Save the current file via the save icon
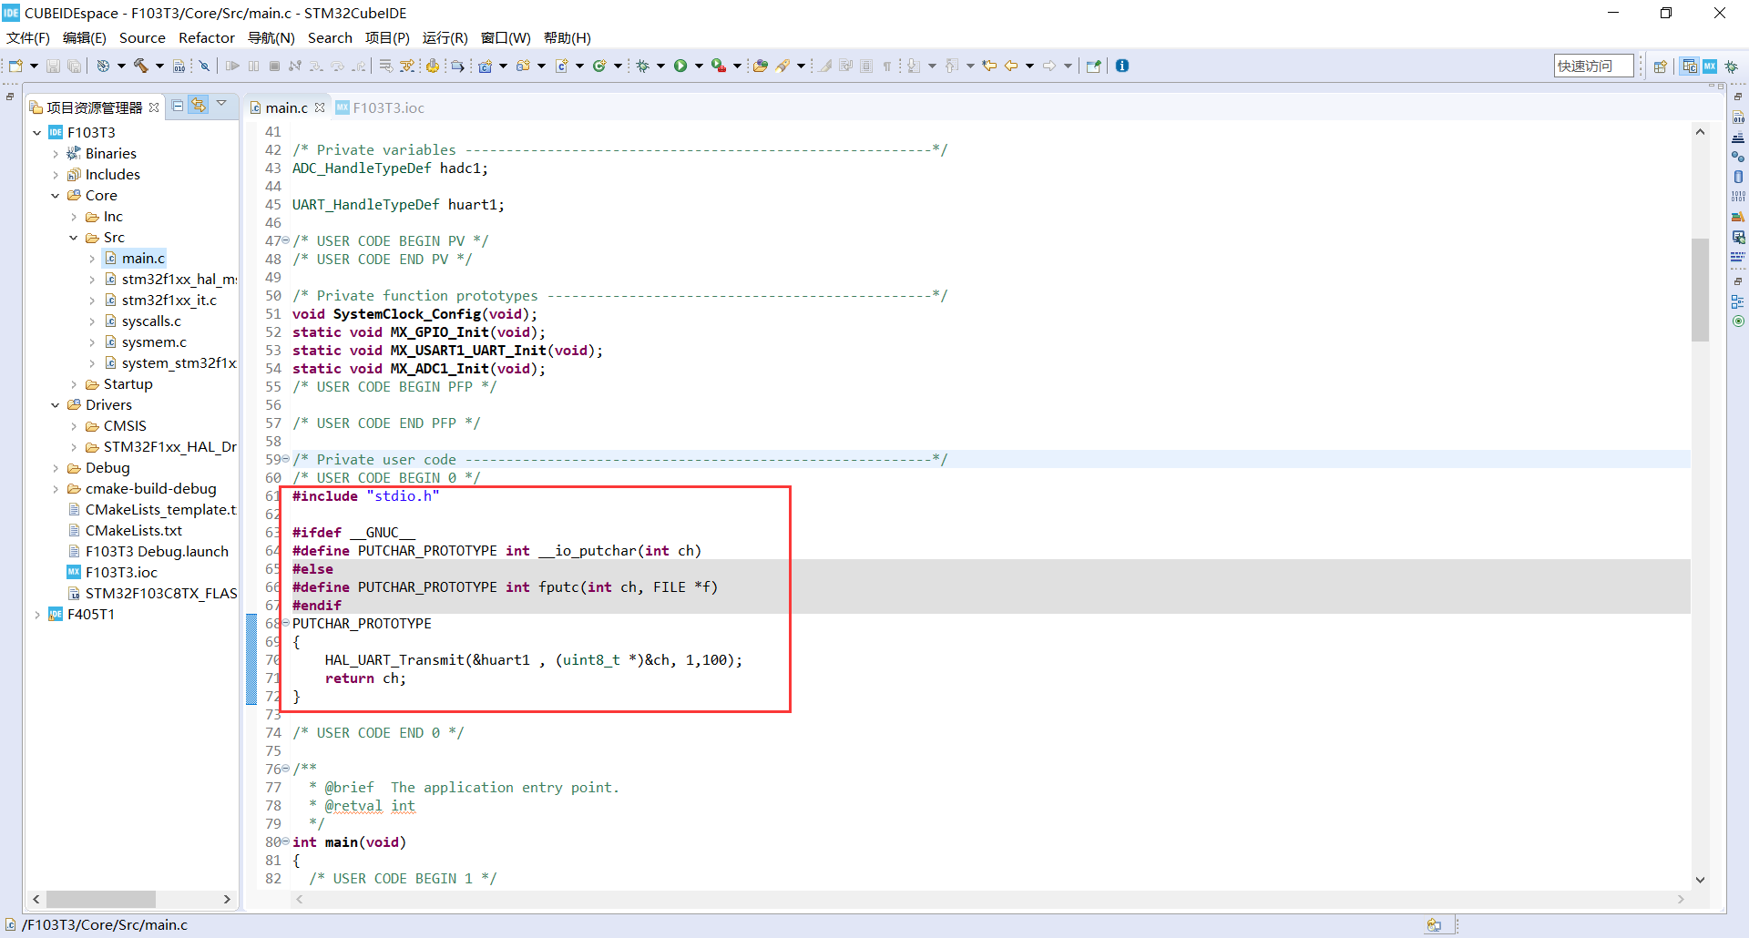1749x938 pixels. (53, 66)
